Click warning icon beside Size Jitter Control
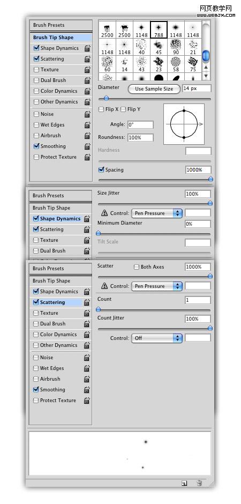The image size is (241, 504). 104,213
